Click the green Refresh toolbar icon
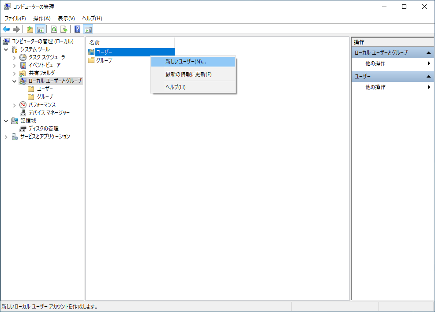Viewport: 435px width, 312px height. 54,29
